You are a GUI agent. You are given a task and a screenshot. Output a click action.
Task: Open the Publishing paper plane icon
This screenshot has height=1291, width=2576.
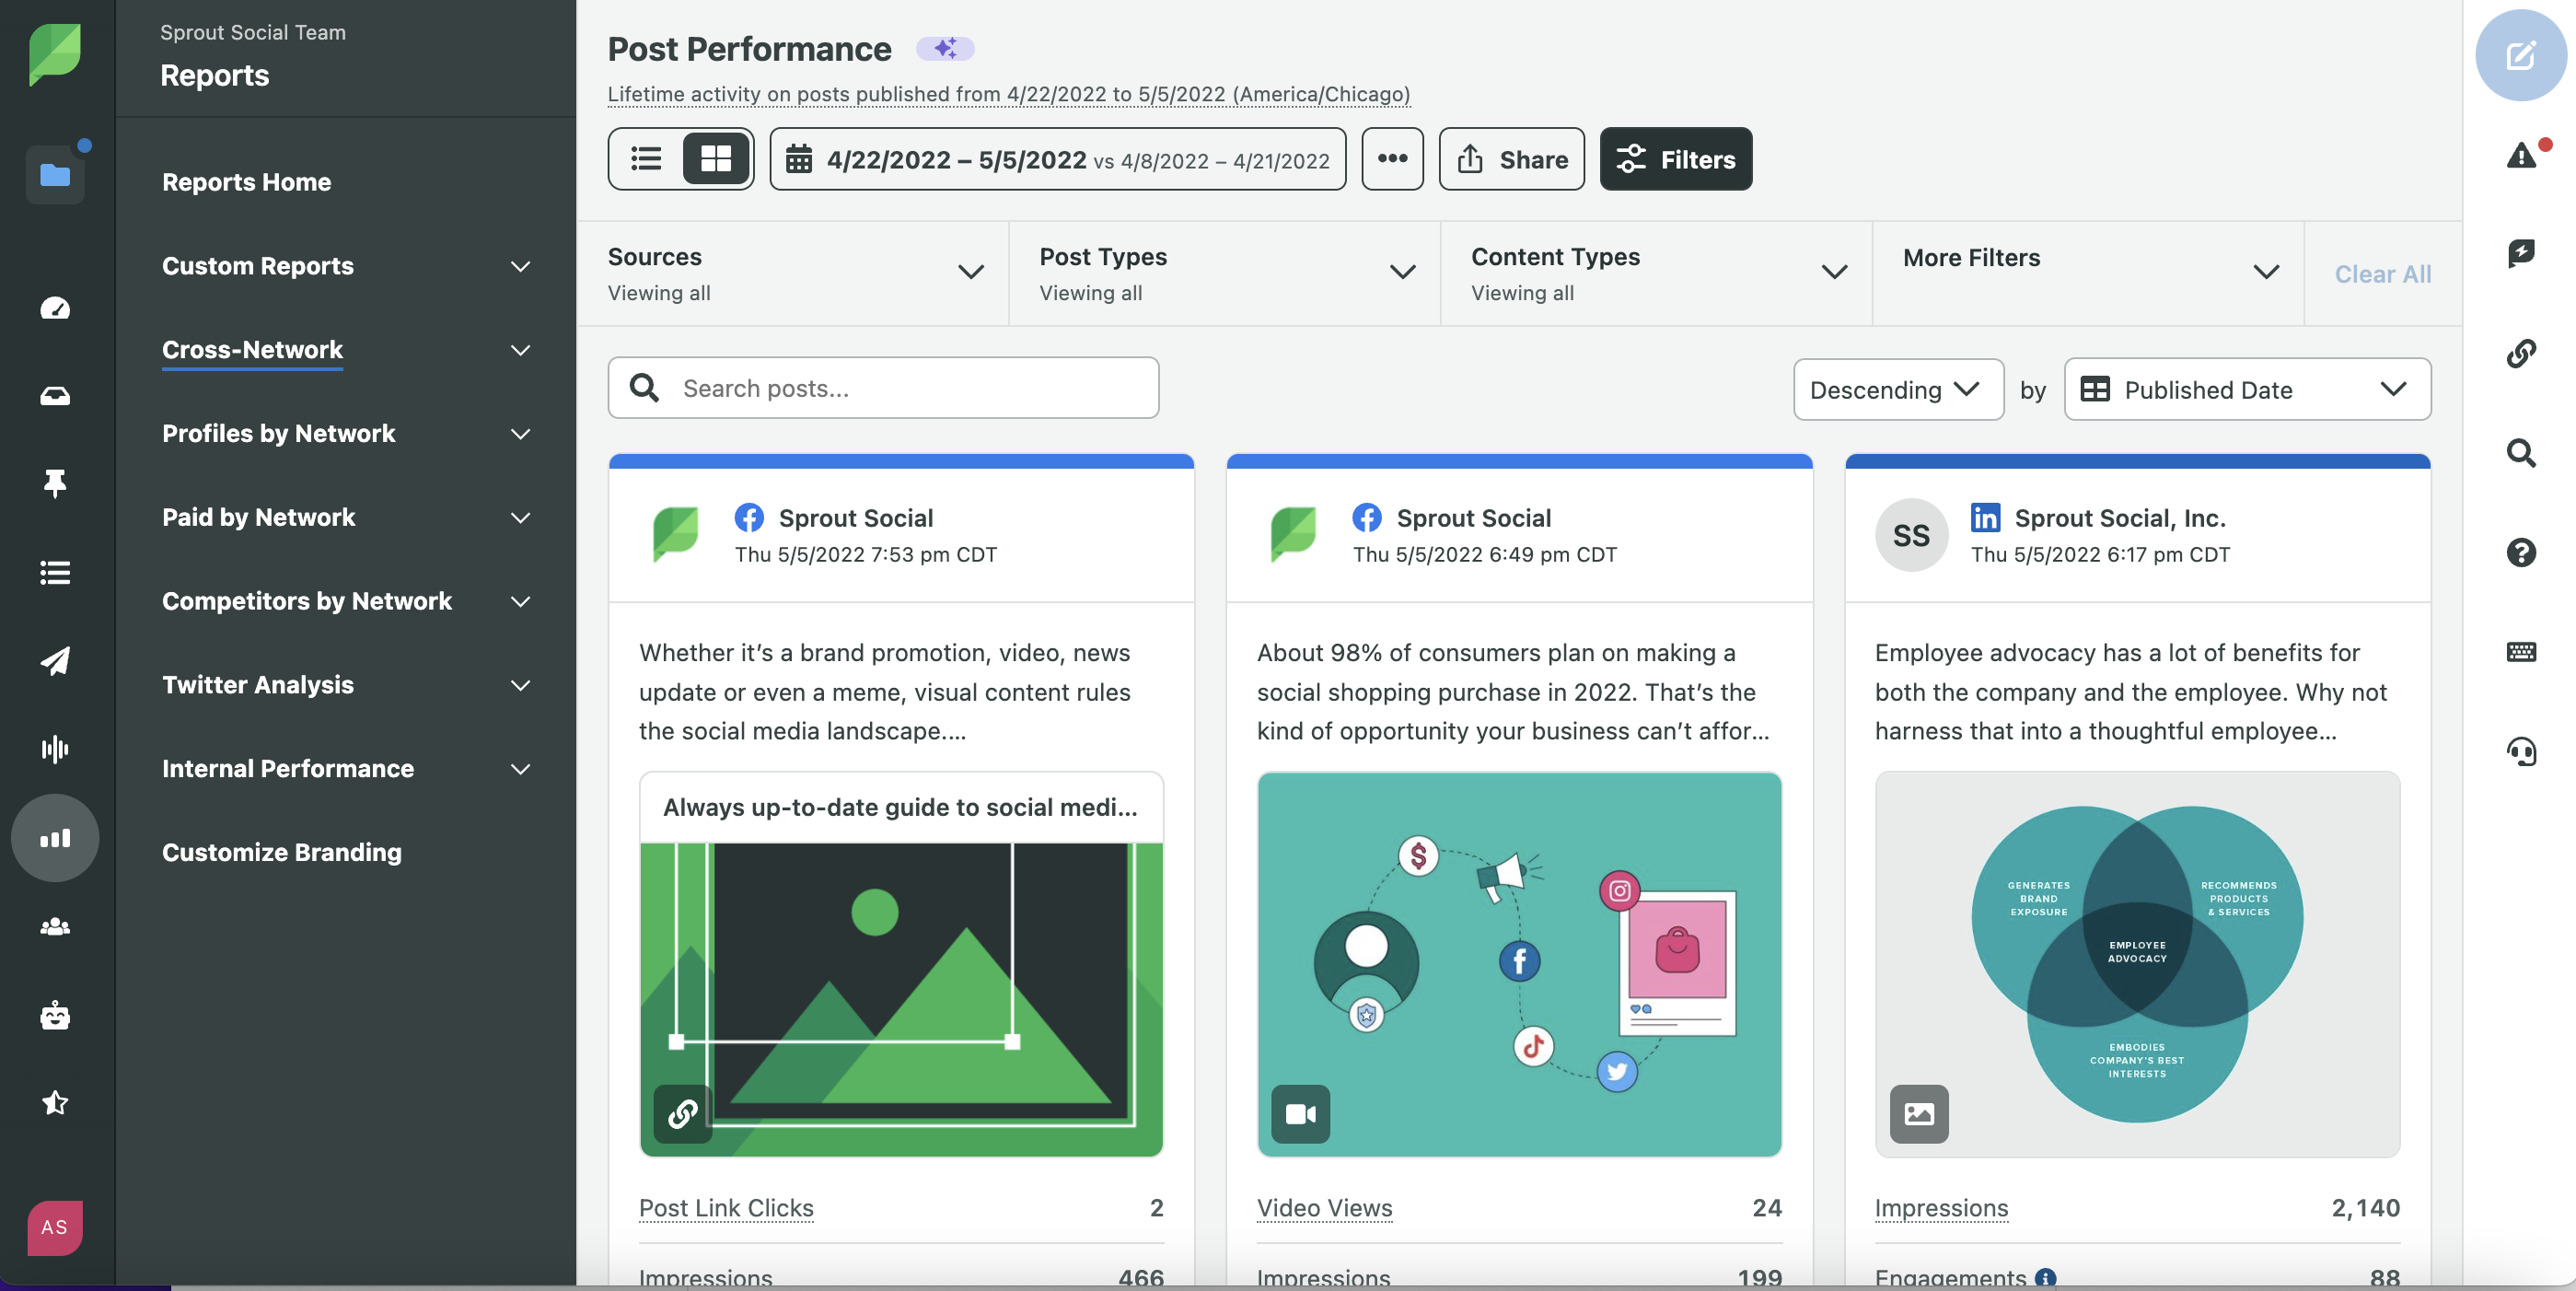(x=55, y=661)
